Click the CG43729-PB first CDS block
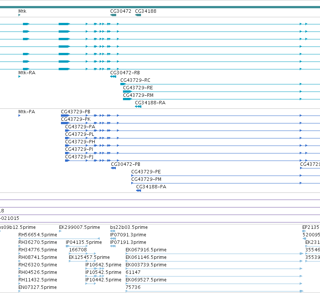Image resolution: width=320 pixels, height=293 pixels. point(65,116)
